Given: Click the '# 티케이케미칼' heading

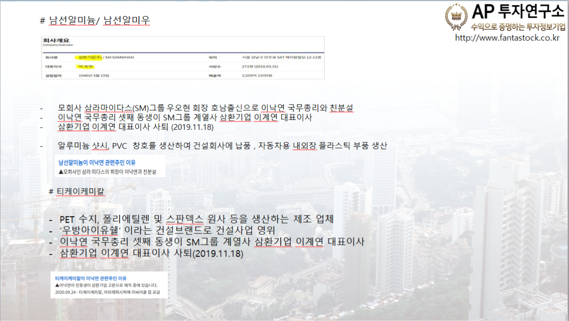Looking at the screenshot, I should 77,191.
